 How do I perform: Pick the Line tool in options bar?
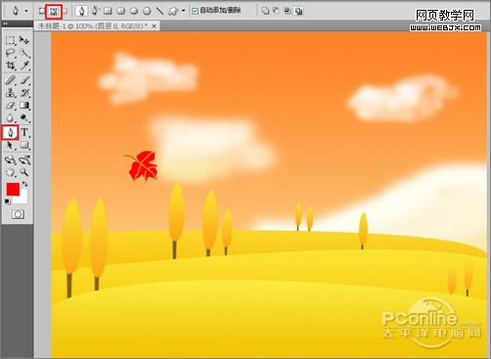click(x=159, y=11)
